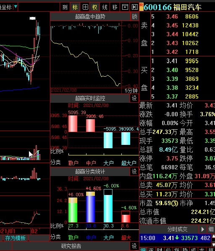215x251 pixels.
Task: Click the 市盈 value 59.69
Action: click(x=163, y=203)
